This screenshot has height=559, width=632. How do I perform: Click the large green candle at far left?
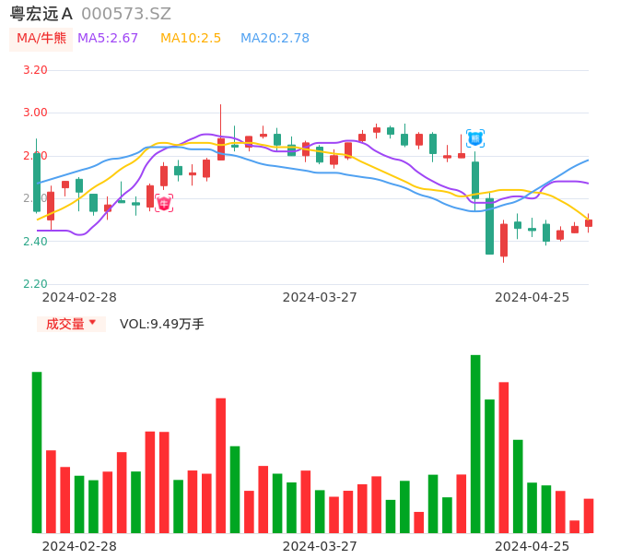[x=37, y=183]
